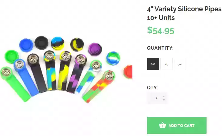
Task: Select the 10 quantity option
Action: [x=153, y=64]
